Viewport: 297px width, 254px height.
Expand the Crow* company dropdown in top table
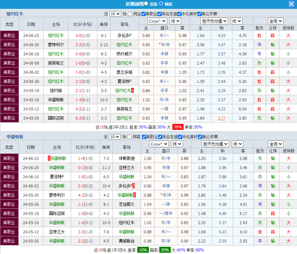pyautogui.click(x=157, y=21)
